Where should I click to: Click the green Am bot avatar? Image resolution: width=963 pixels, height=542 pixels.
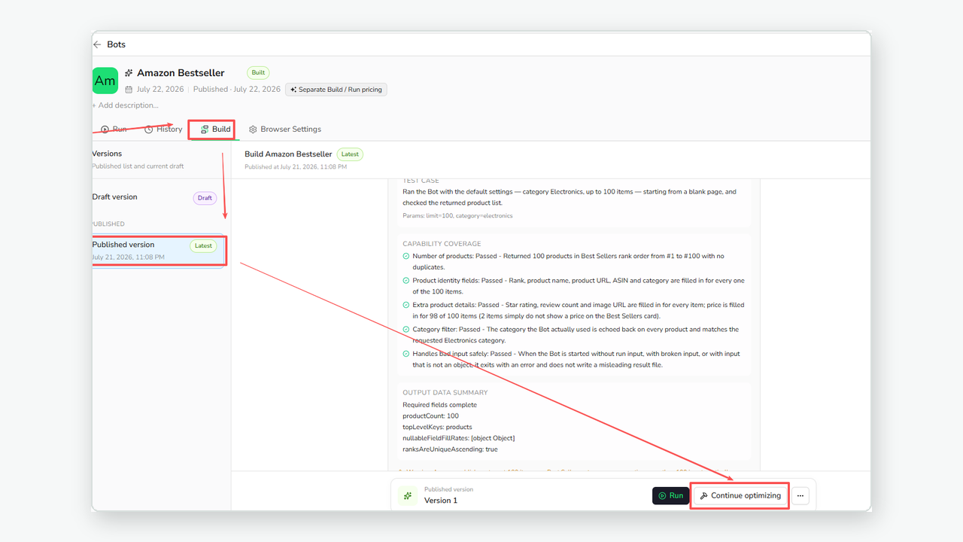105,81
